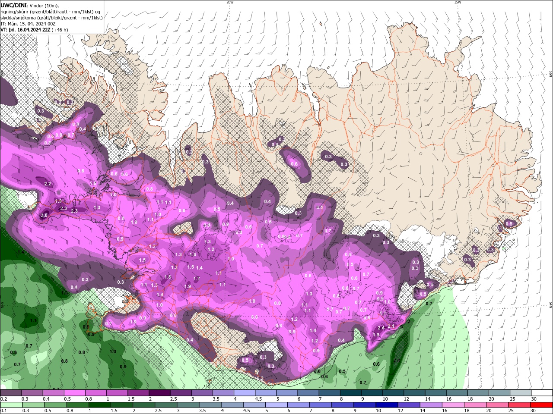Click the '2.1' precipitation value on map
The height and width of the screenshot is (414, 553).
tap(391, 326)
